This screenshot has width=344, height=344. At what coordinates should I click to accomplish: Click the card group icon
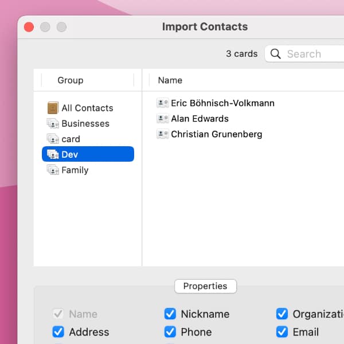coord(53,139)
